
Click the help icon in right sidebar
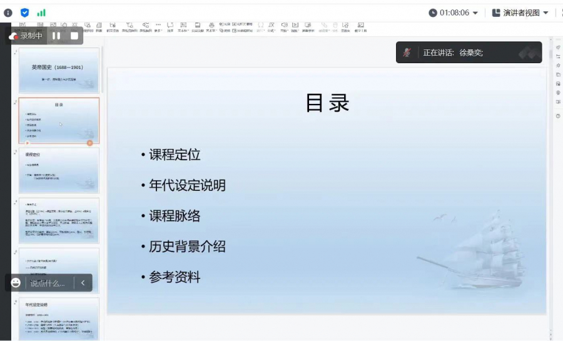pos(558,116)
